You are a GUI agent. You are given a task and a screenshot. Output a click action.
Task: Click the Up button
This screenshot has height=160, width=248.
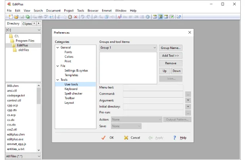click(165, 71)
